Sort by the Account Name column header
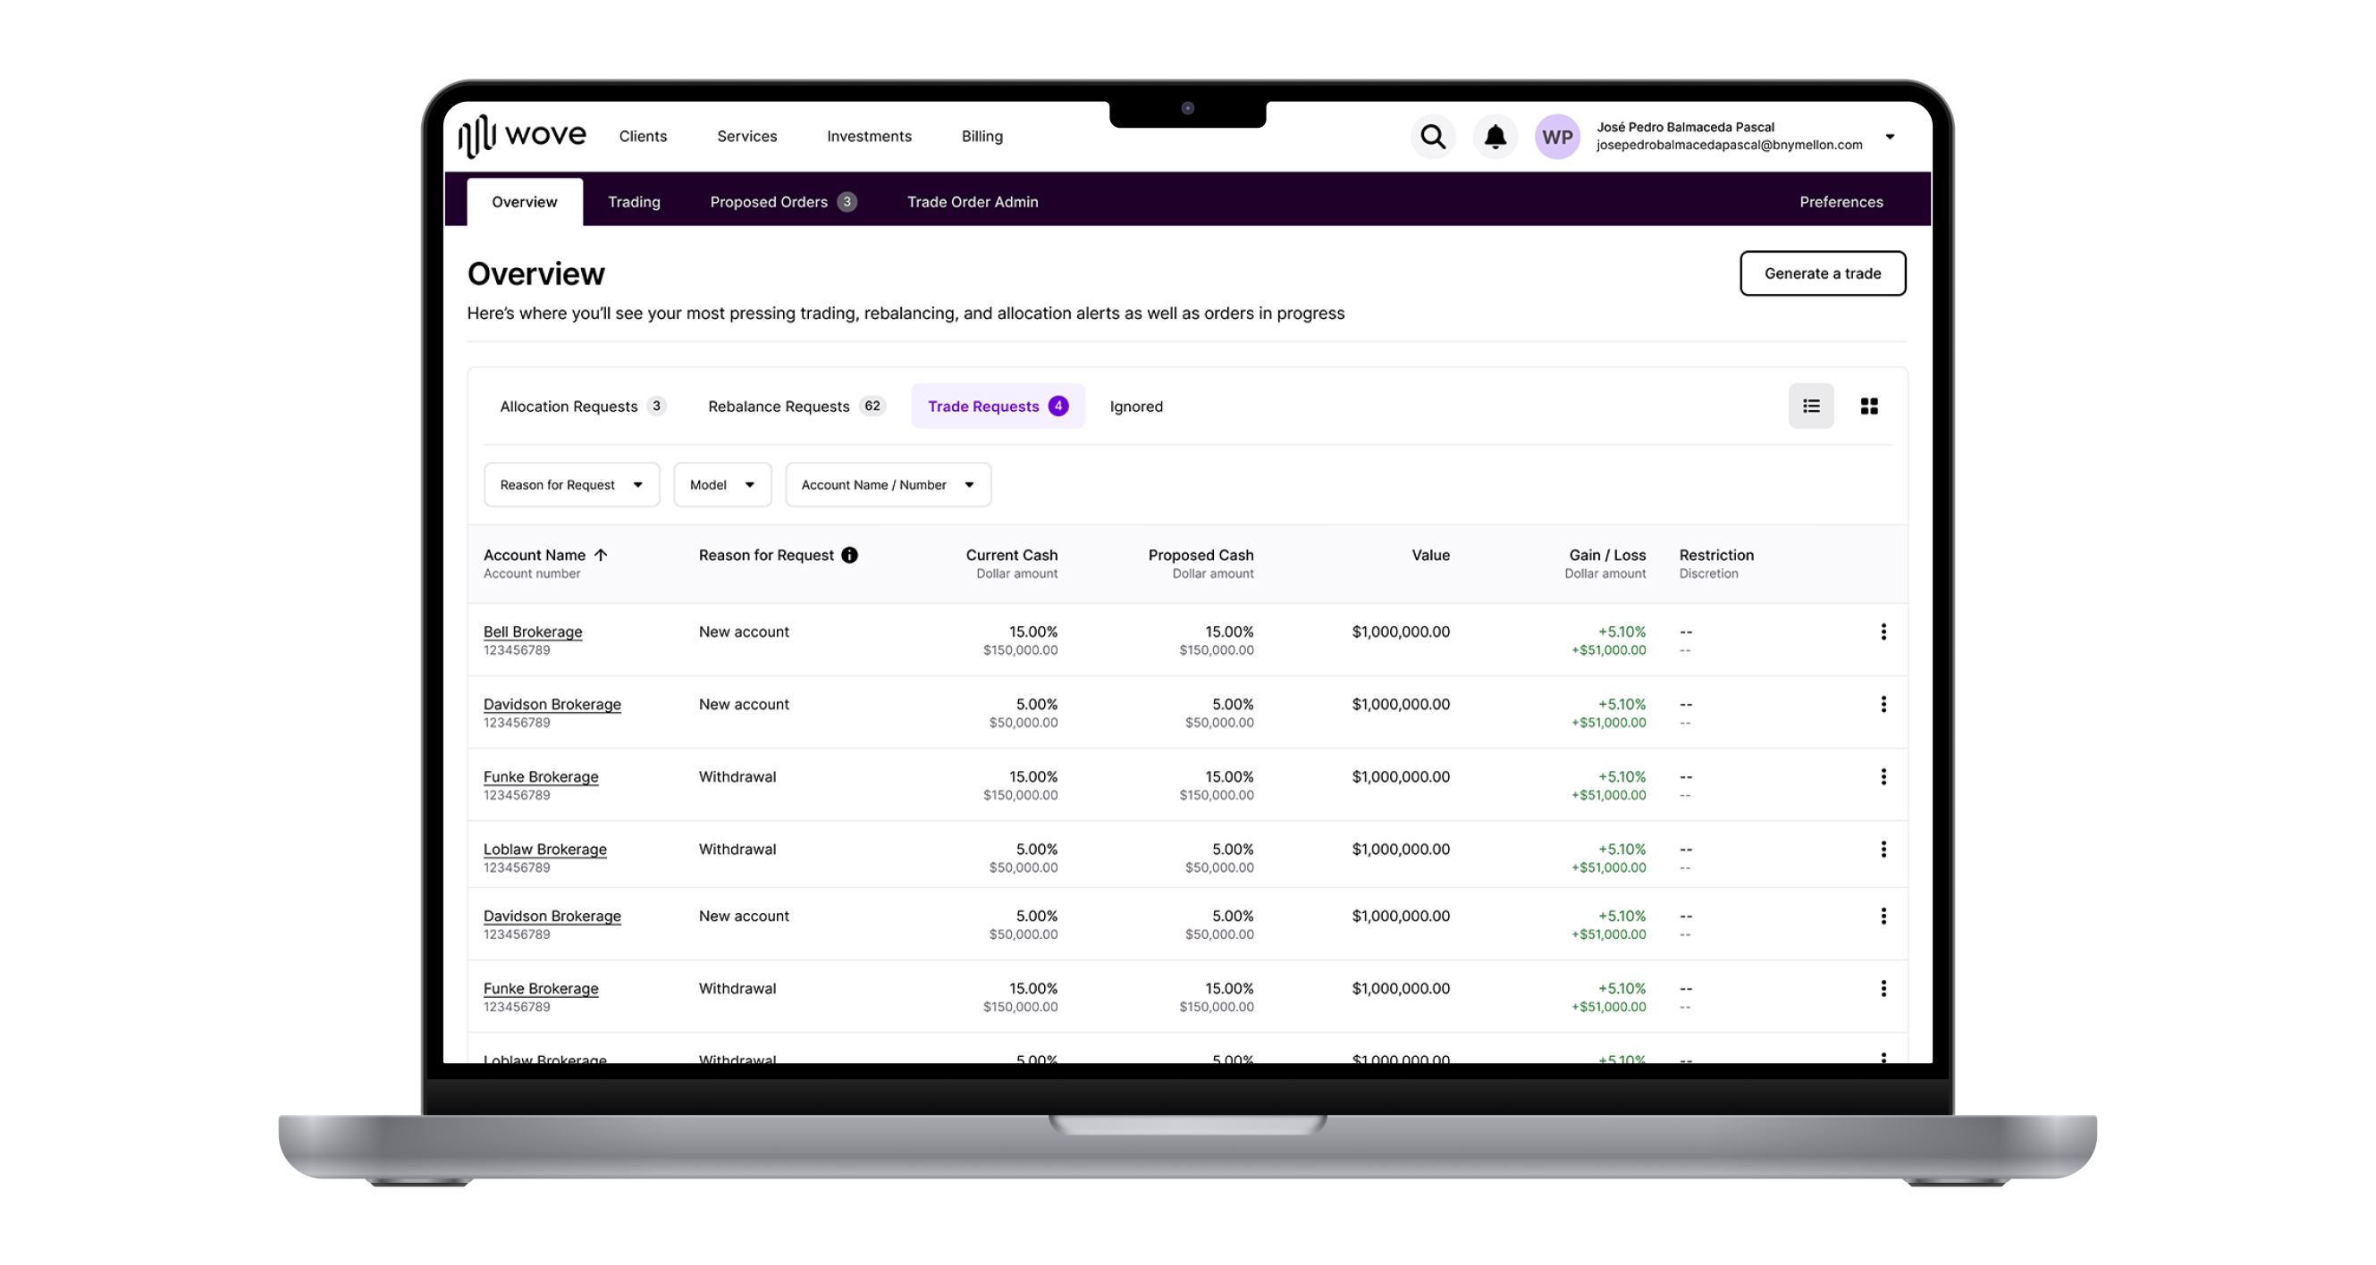The width and height of the screenshot is (2376, 1265). (x=534, y=555)
